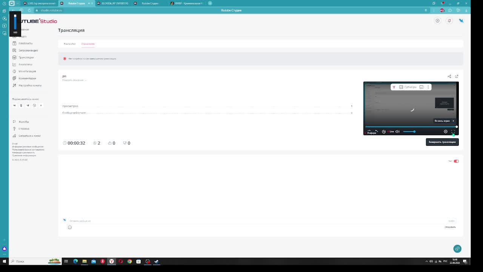The width and height of the screenshot is (483, 272).
Task: Open the VK social link
Action: [x=15, y=105]
